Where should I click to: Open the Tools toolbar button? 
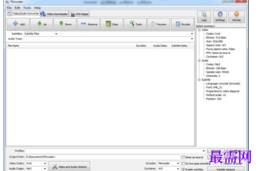(x=135, y=24)
